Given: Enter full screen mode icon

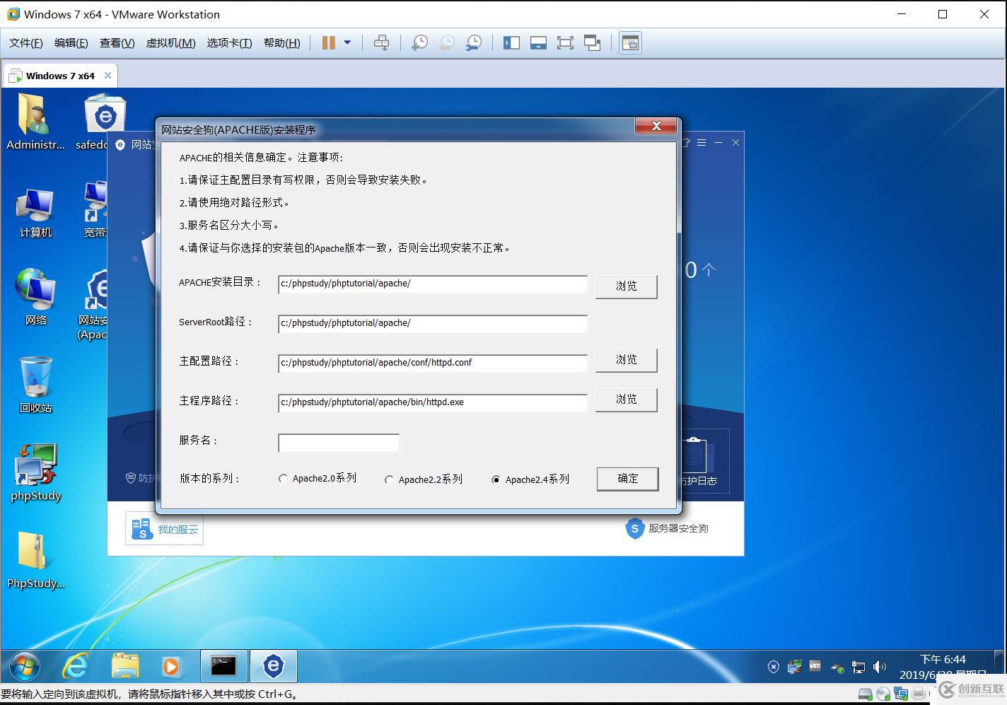Looking at the screenshot, I should [565, 43].
